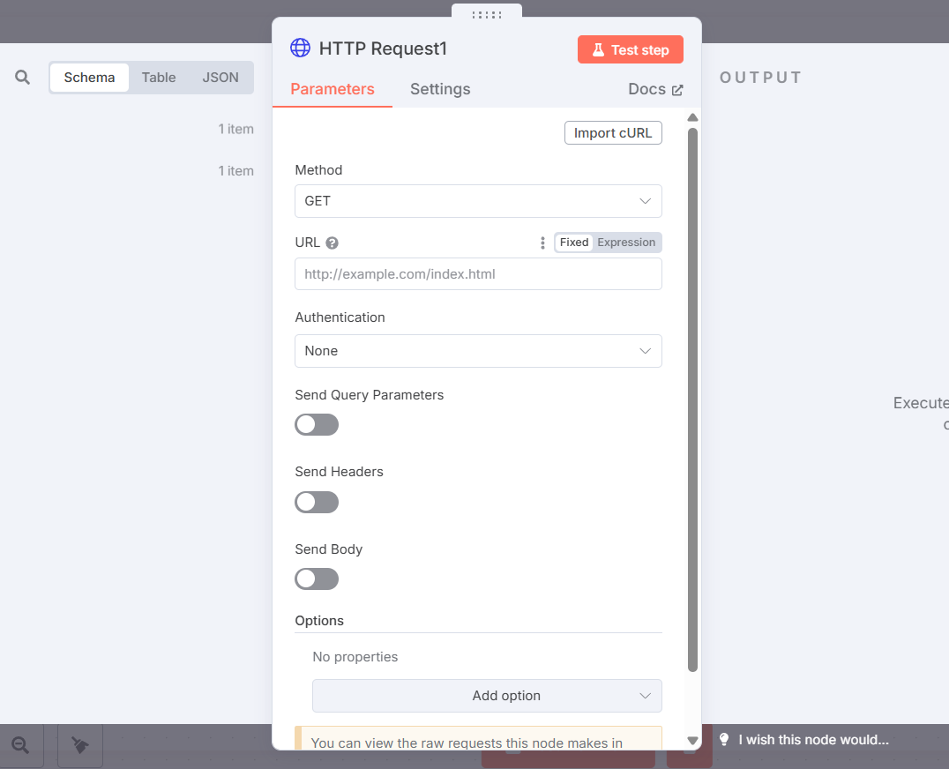This screenshot has height=769, width=949.
Task: Click the raw requests notice box
Action: click(478, 739)
